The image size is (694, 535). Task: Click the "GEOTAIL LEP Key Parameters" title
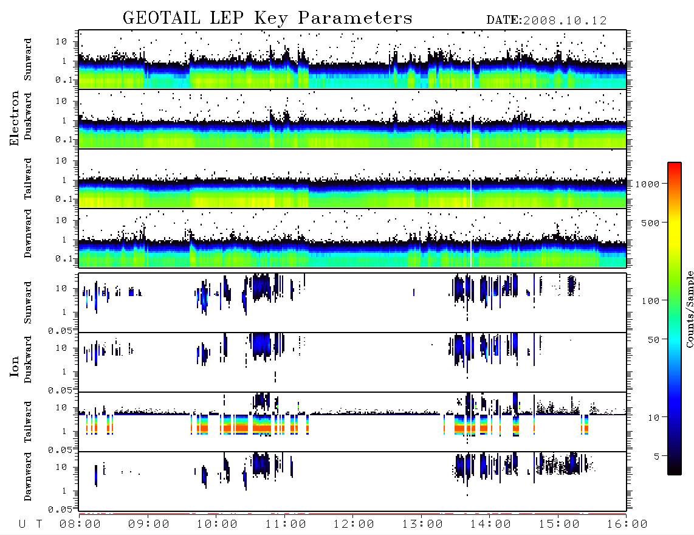point(267,18)
